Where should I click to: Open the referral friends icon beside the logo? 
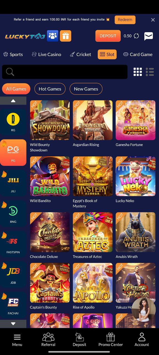52,36
